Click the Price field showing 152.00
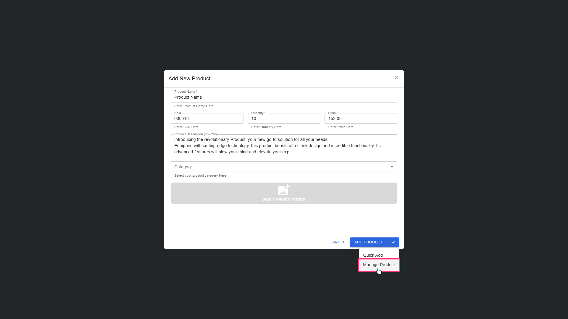The image size is (568, 319). pos(360,118)
